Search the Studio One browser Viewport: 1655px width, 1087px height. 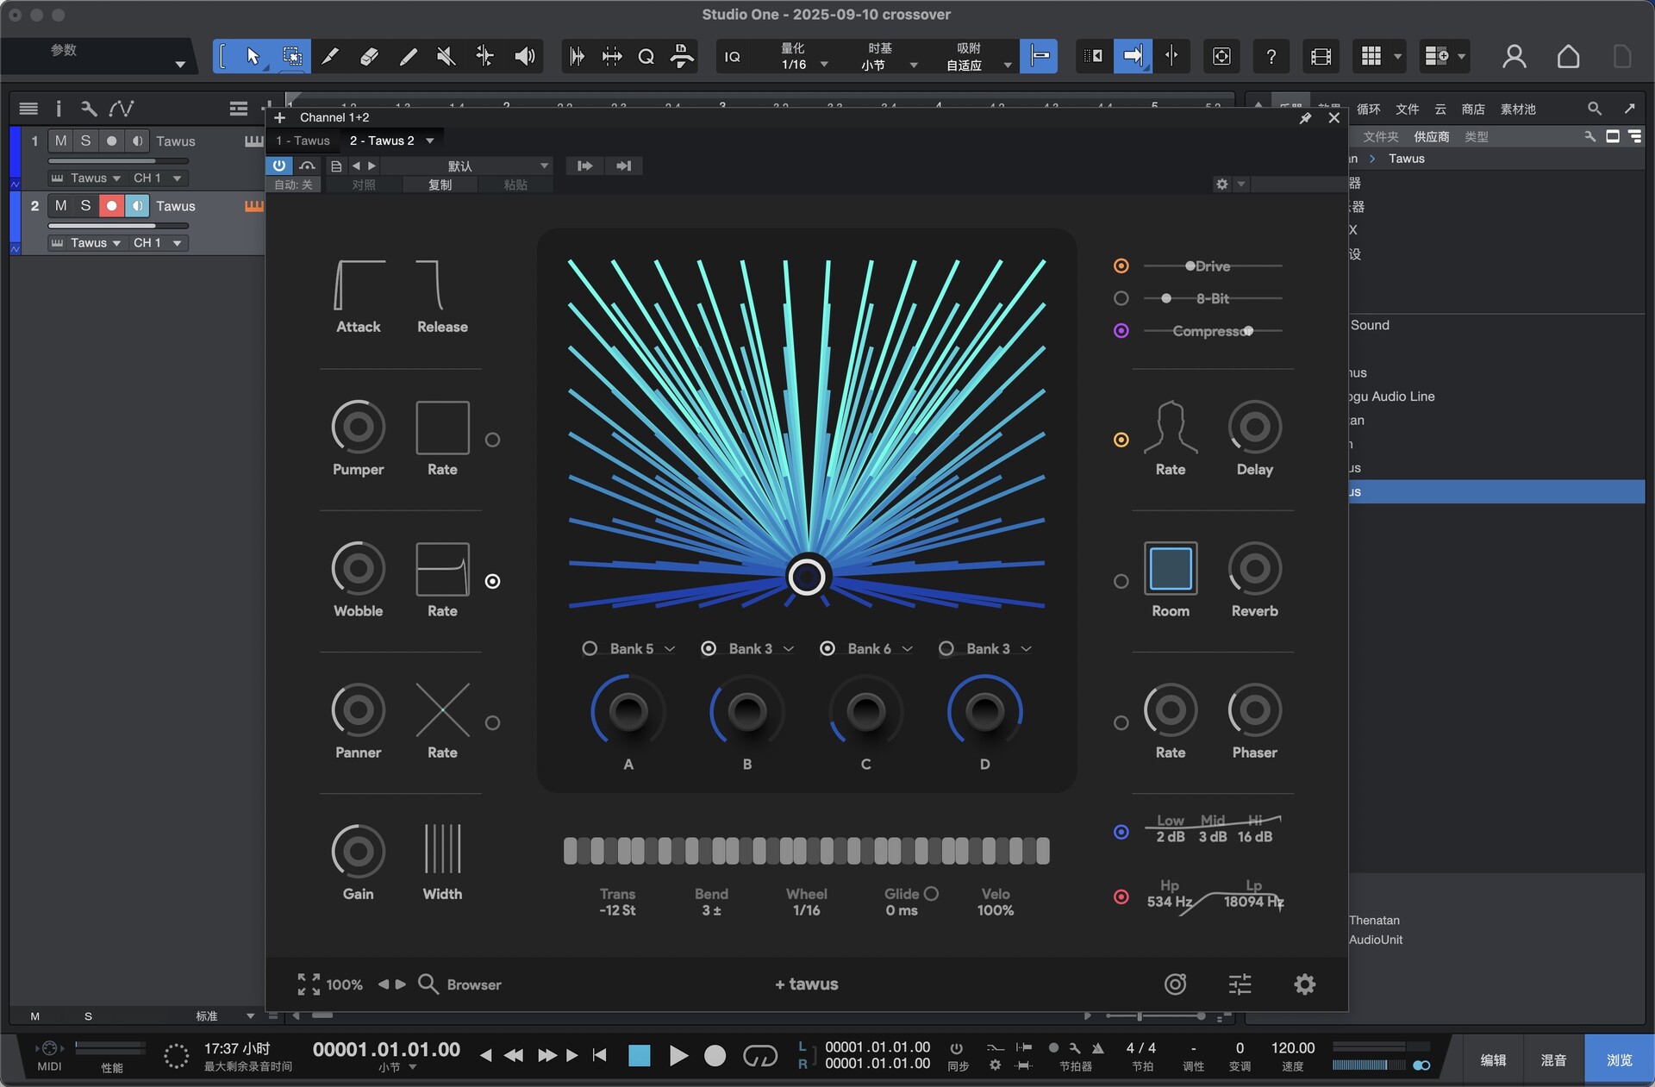coord(1594,109)
